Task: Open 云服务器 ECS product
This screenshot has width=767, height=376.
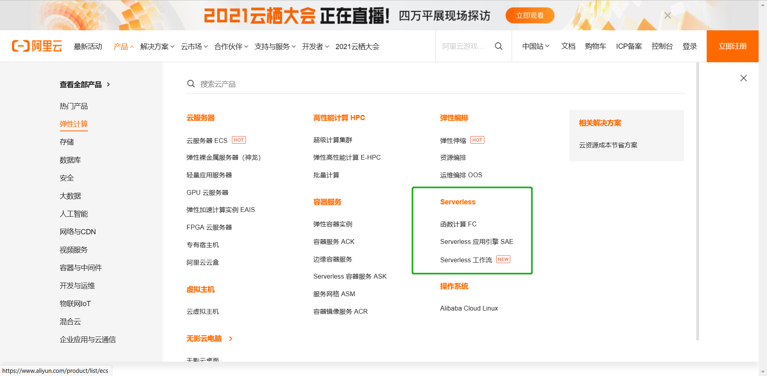Action: [x=207, y=141]
